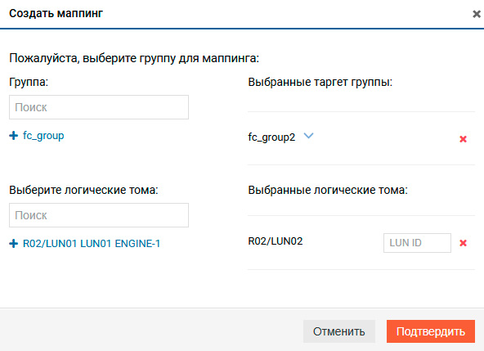The image size is (484, 351).
Task: Expand fc_group2 chevron dropdown
Action: tap(308, 136)
